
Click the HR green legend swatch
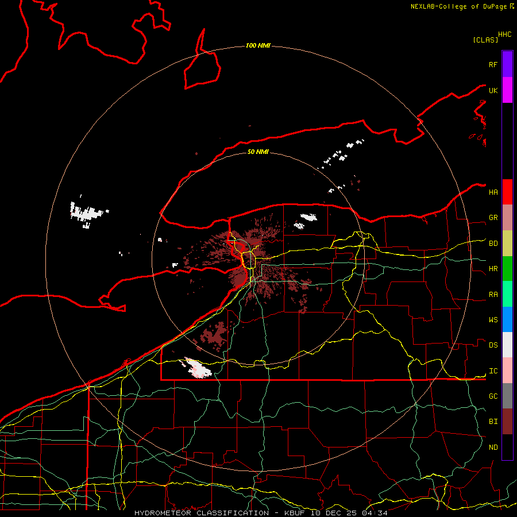point(507,269)
